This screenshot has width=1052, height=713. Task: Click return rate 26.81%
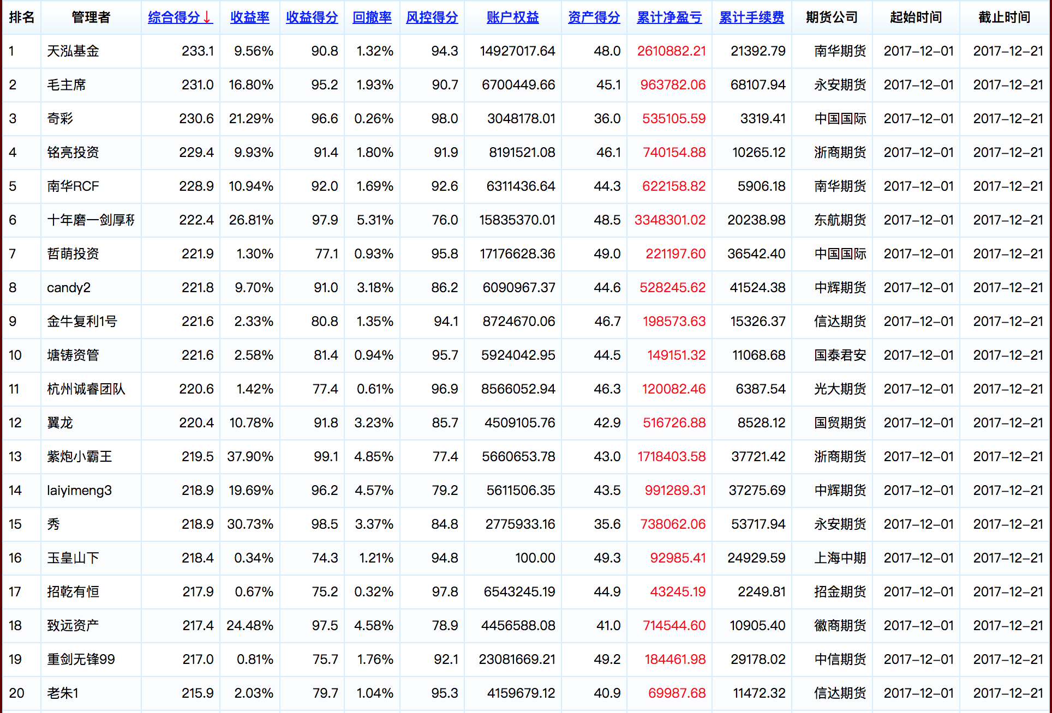251,220
